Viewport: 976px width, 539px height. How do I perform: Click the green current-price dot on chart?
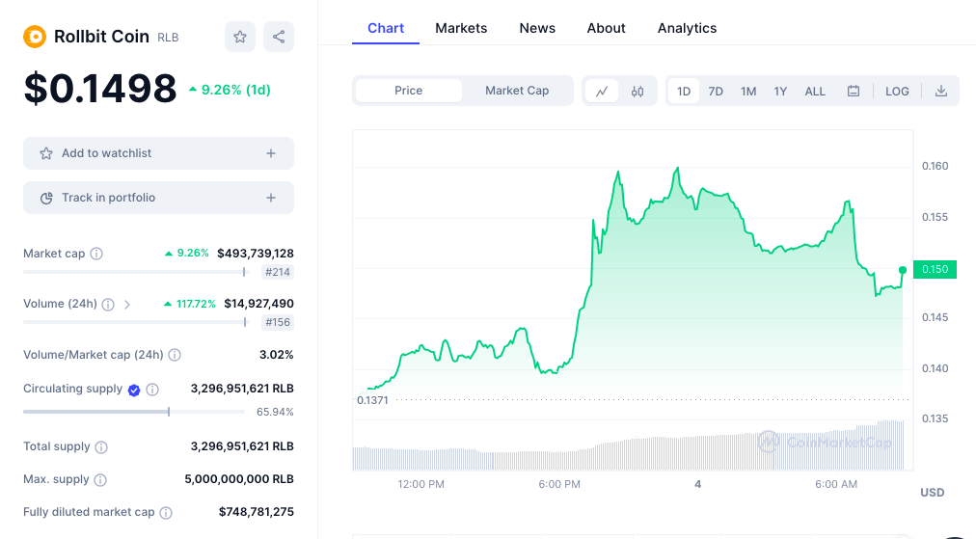pyautogui.click(x=903, y=270)
